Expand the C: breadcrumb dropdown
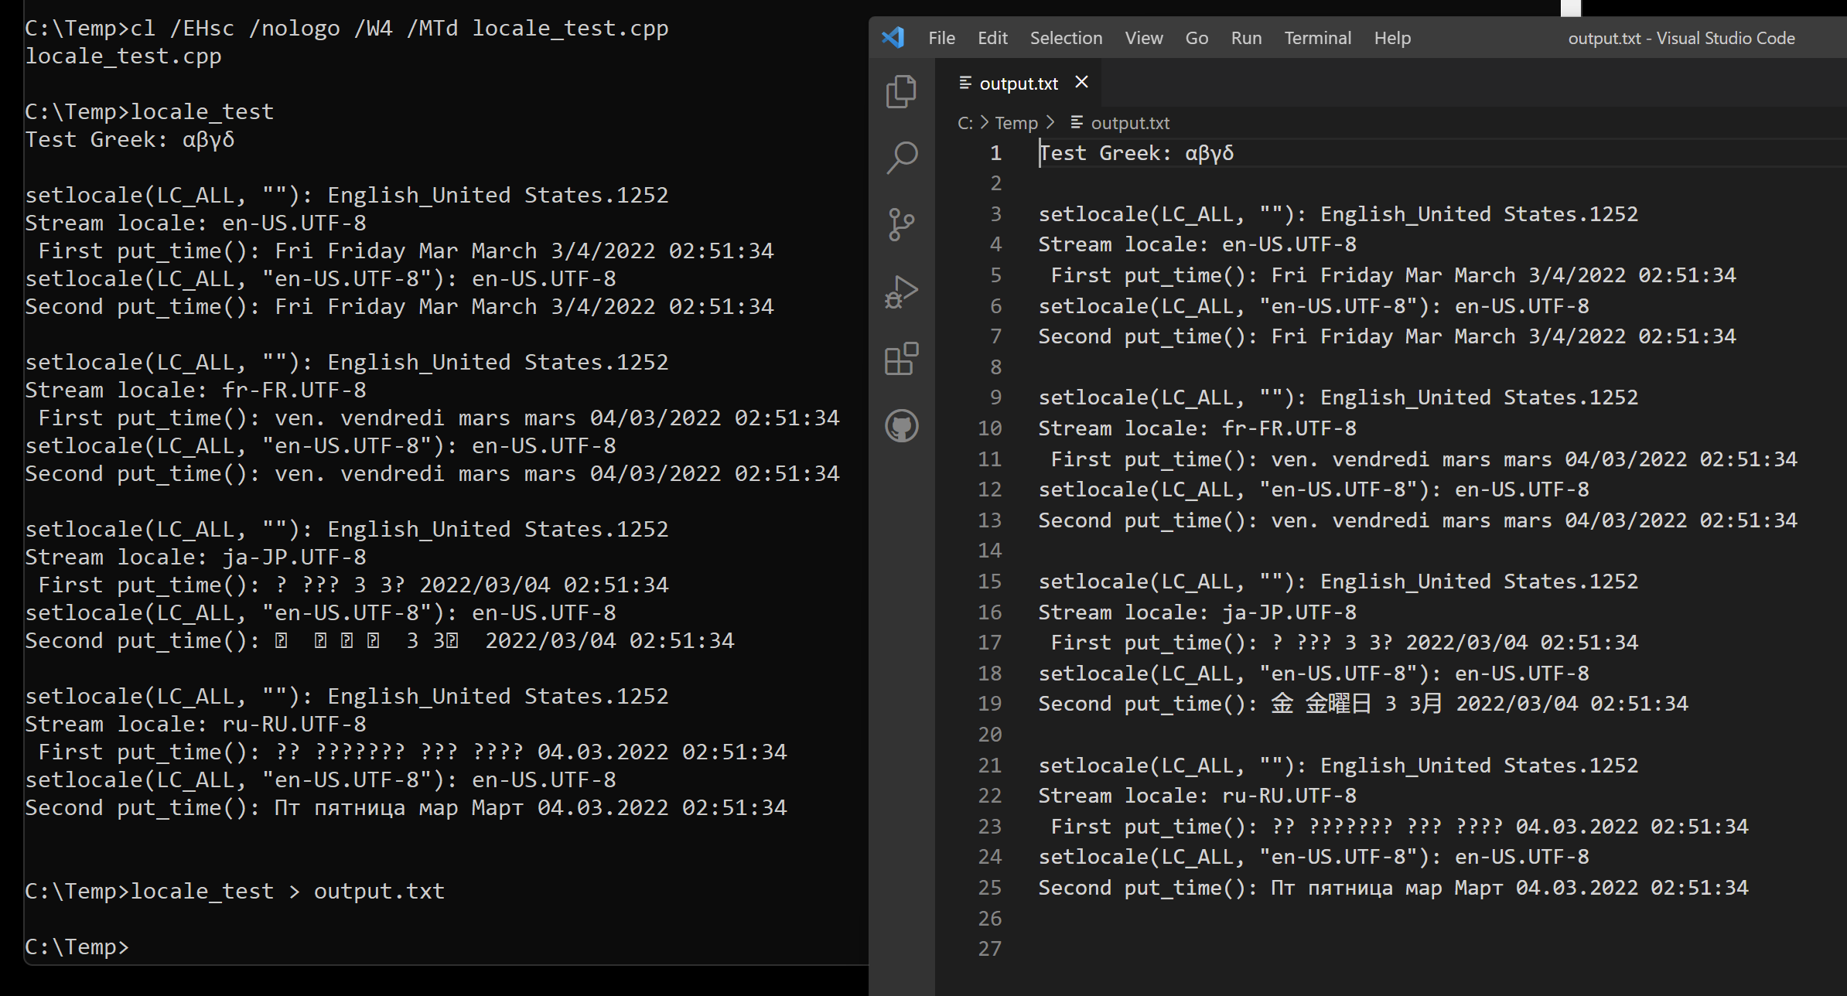The image size is (1847, 996). (965, 122)
